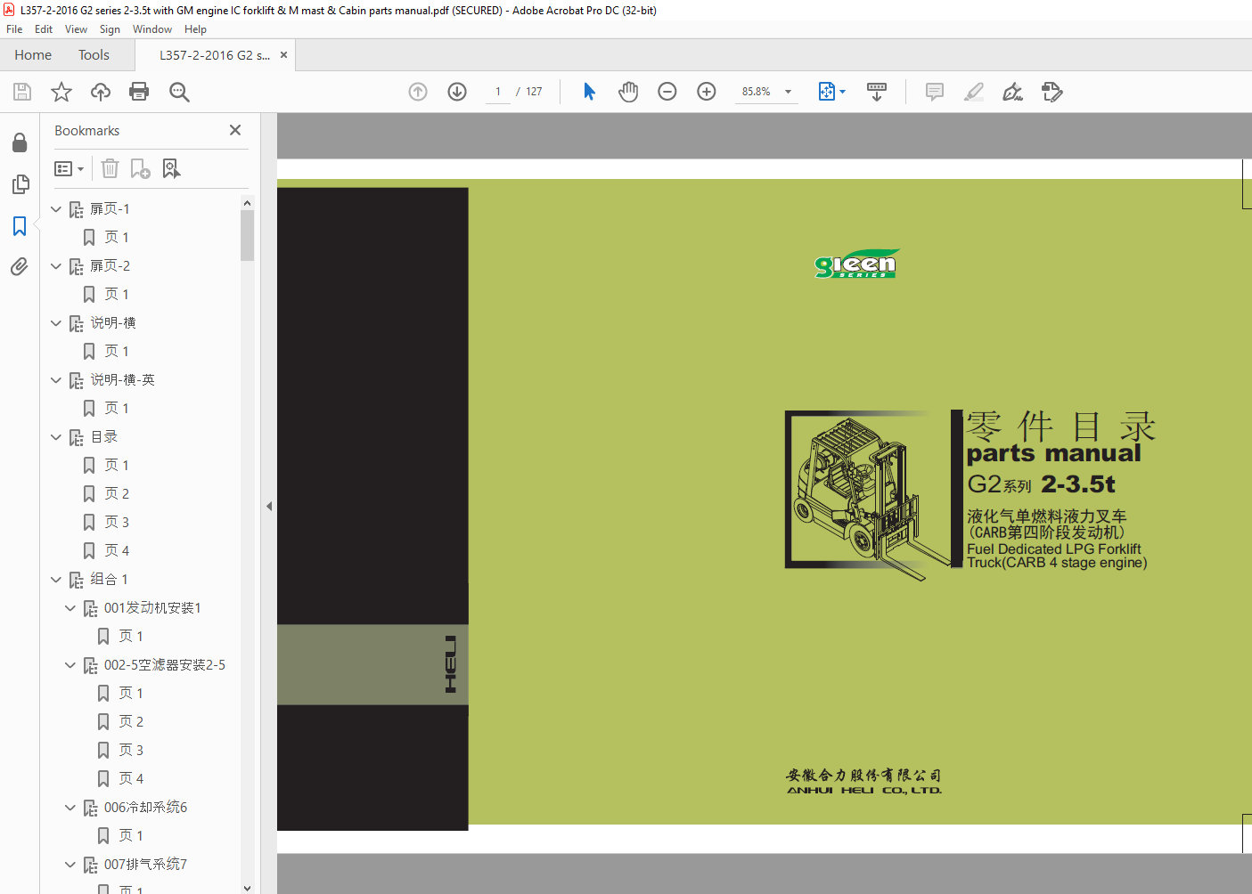The width and height of the screenshot is (1252, 894).
Task: Activate the hand pan tool
Action: (x=628, y=92)
